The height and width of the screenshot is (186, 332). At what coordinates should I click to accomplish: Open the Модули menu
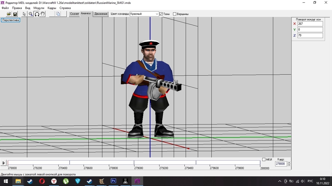tap(39, 8)
